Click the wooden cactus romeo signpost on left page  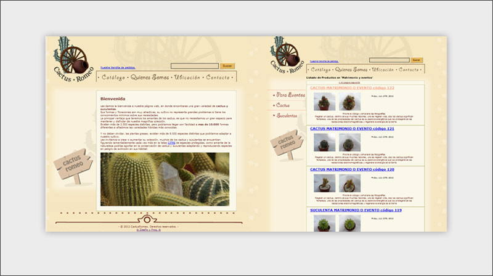73,166
